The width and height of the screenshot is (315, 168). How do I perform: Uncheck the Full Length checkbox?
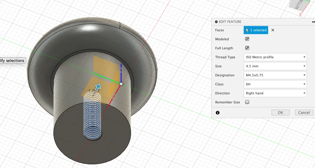247,48
